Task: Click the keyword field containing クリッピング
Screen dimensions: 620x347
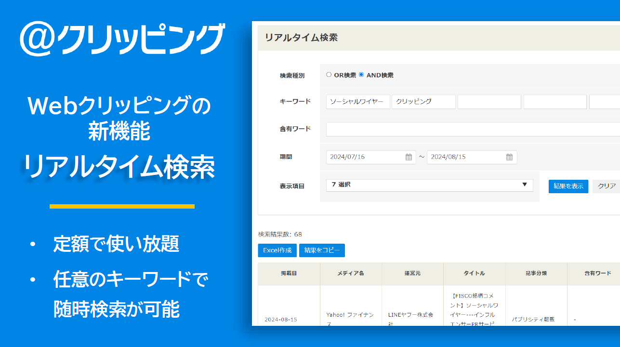Action: coord(423,101)
